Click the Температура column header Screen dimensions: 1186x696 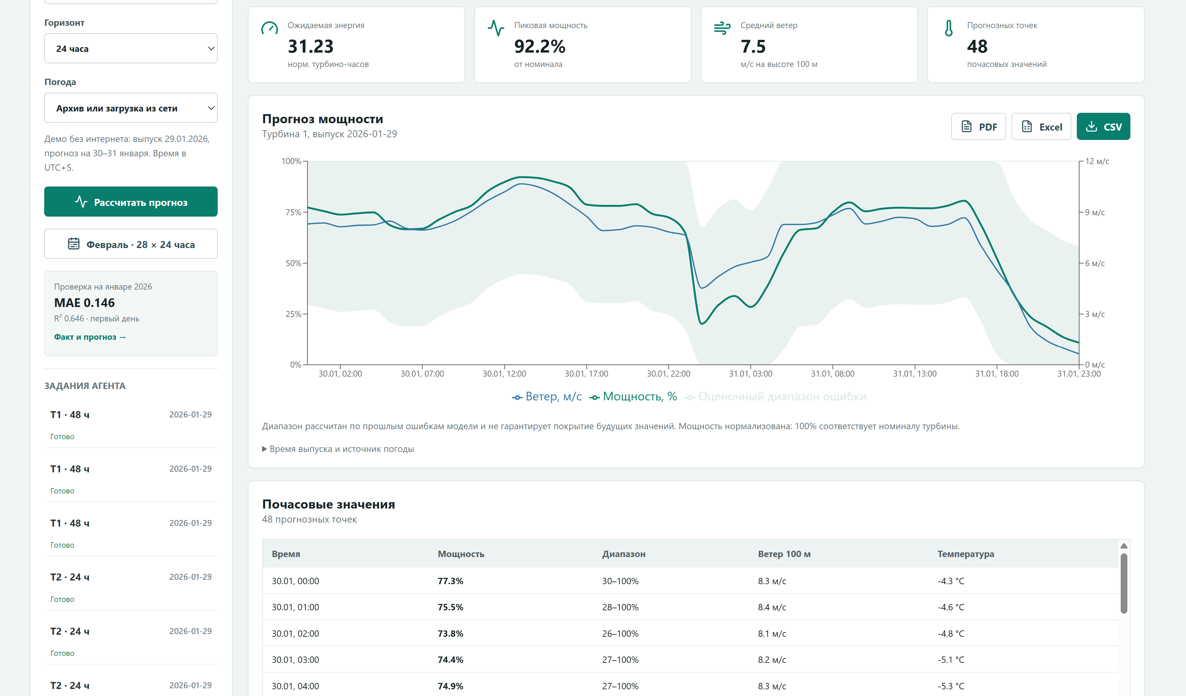tap(966, 553)
